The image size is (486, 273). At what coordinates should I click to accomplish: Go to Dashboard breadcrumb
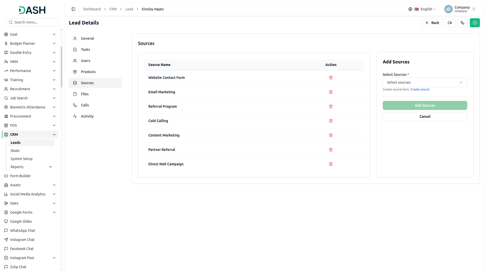(x=92, y=9)
